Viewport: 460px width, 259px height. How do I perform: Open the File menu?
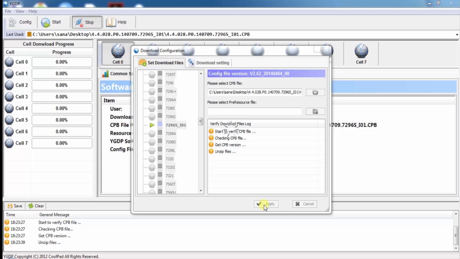pos(8,11)
